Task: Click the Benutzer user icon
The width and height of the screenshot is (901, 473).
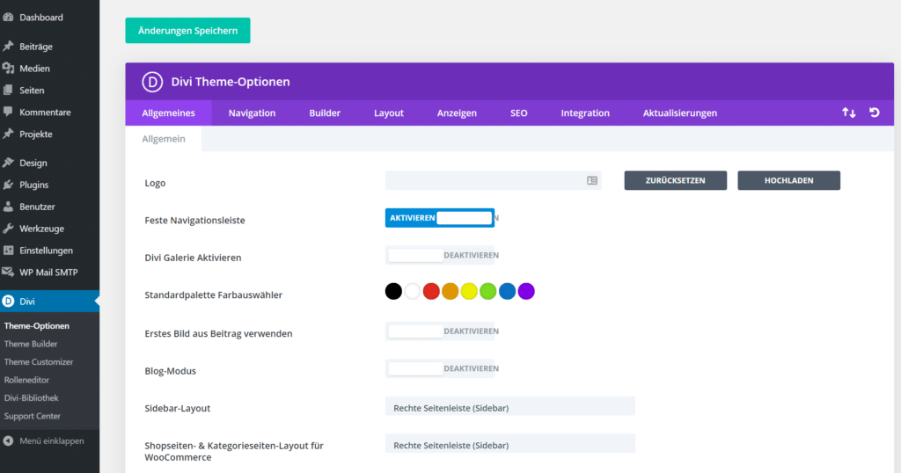Action: pyautogui.click(x=8, y=207)
